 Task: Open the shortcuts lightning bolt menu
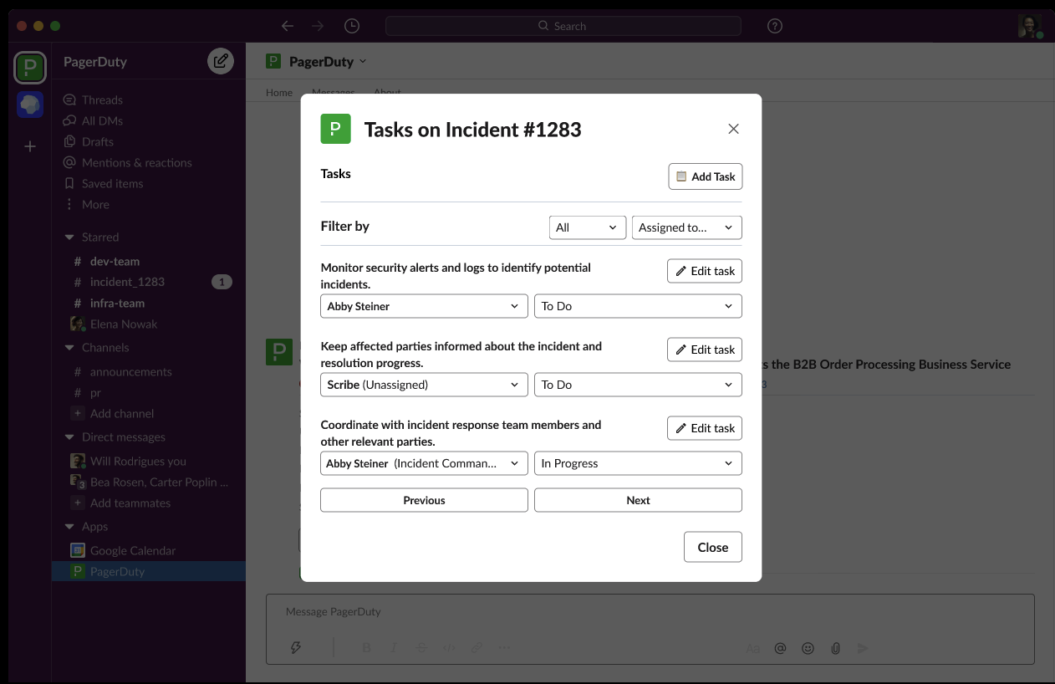pos(295,647)
